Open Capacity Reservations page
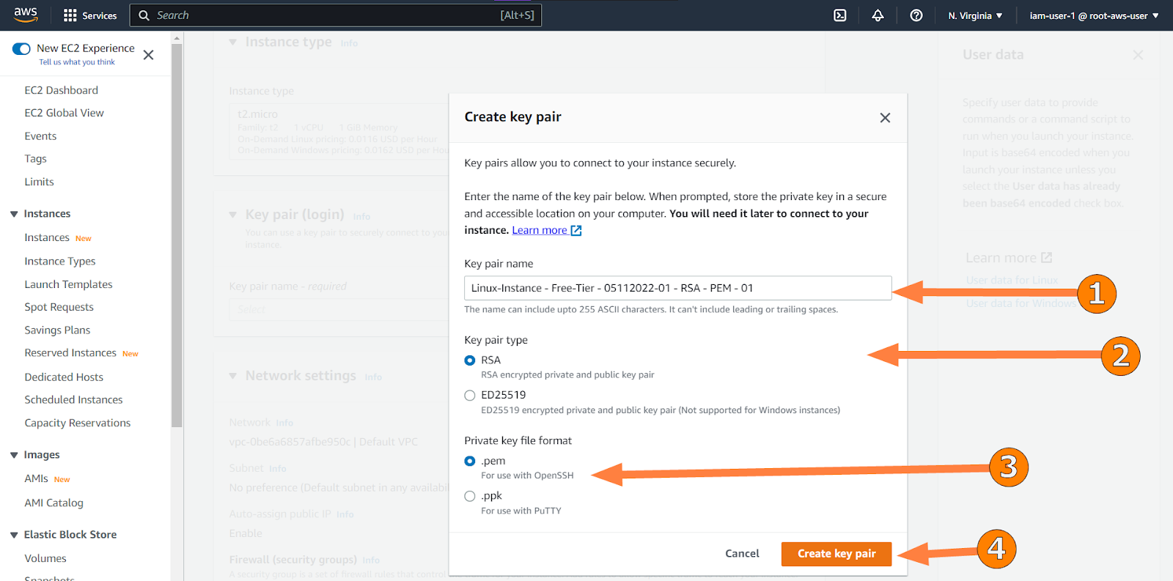The image size is (1173, 581). 77,423
